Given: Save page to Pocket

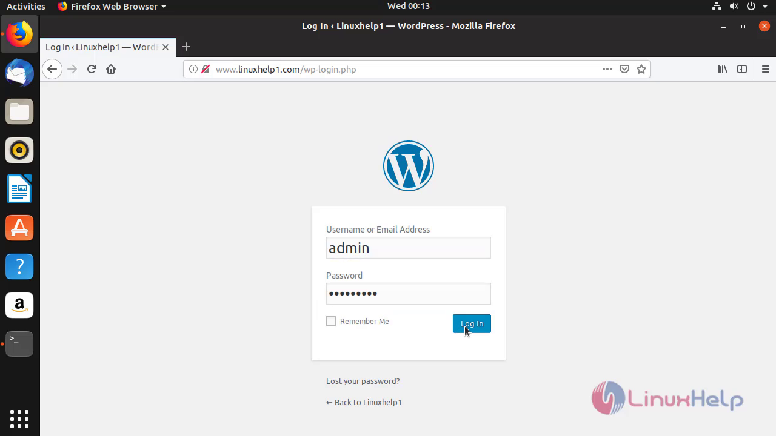Looking at the screenshot, I should [624, 69].
